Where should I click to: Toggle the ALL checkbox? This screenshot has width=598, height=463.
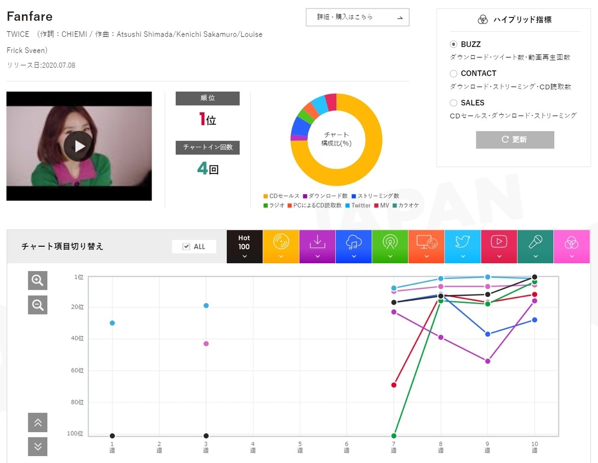(186, 247)
